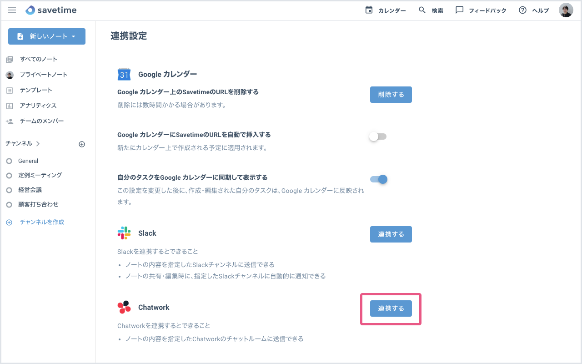Enable auto-insert Savetime URL toggle
Viewport: 582px width, 364px height.
click(x=378, y=136)
